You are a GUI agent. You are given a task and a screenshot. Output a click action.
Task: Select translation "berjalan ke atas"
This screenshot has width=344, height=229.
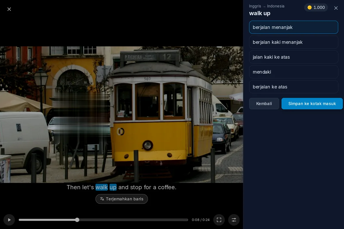click(x=294, y=87)
